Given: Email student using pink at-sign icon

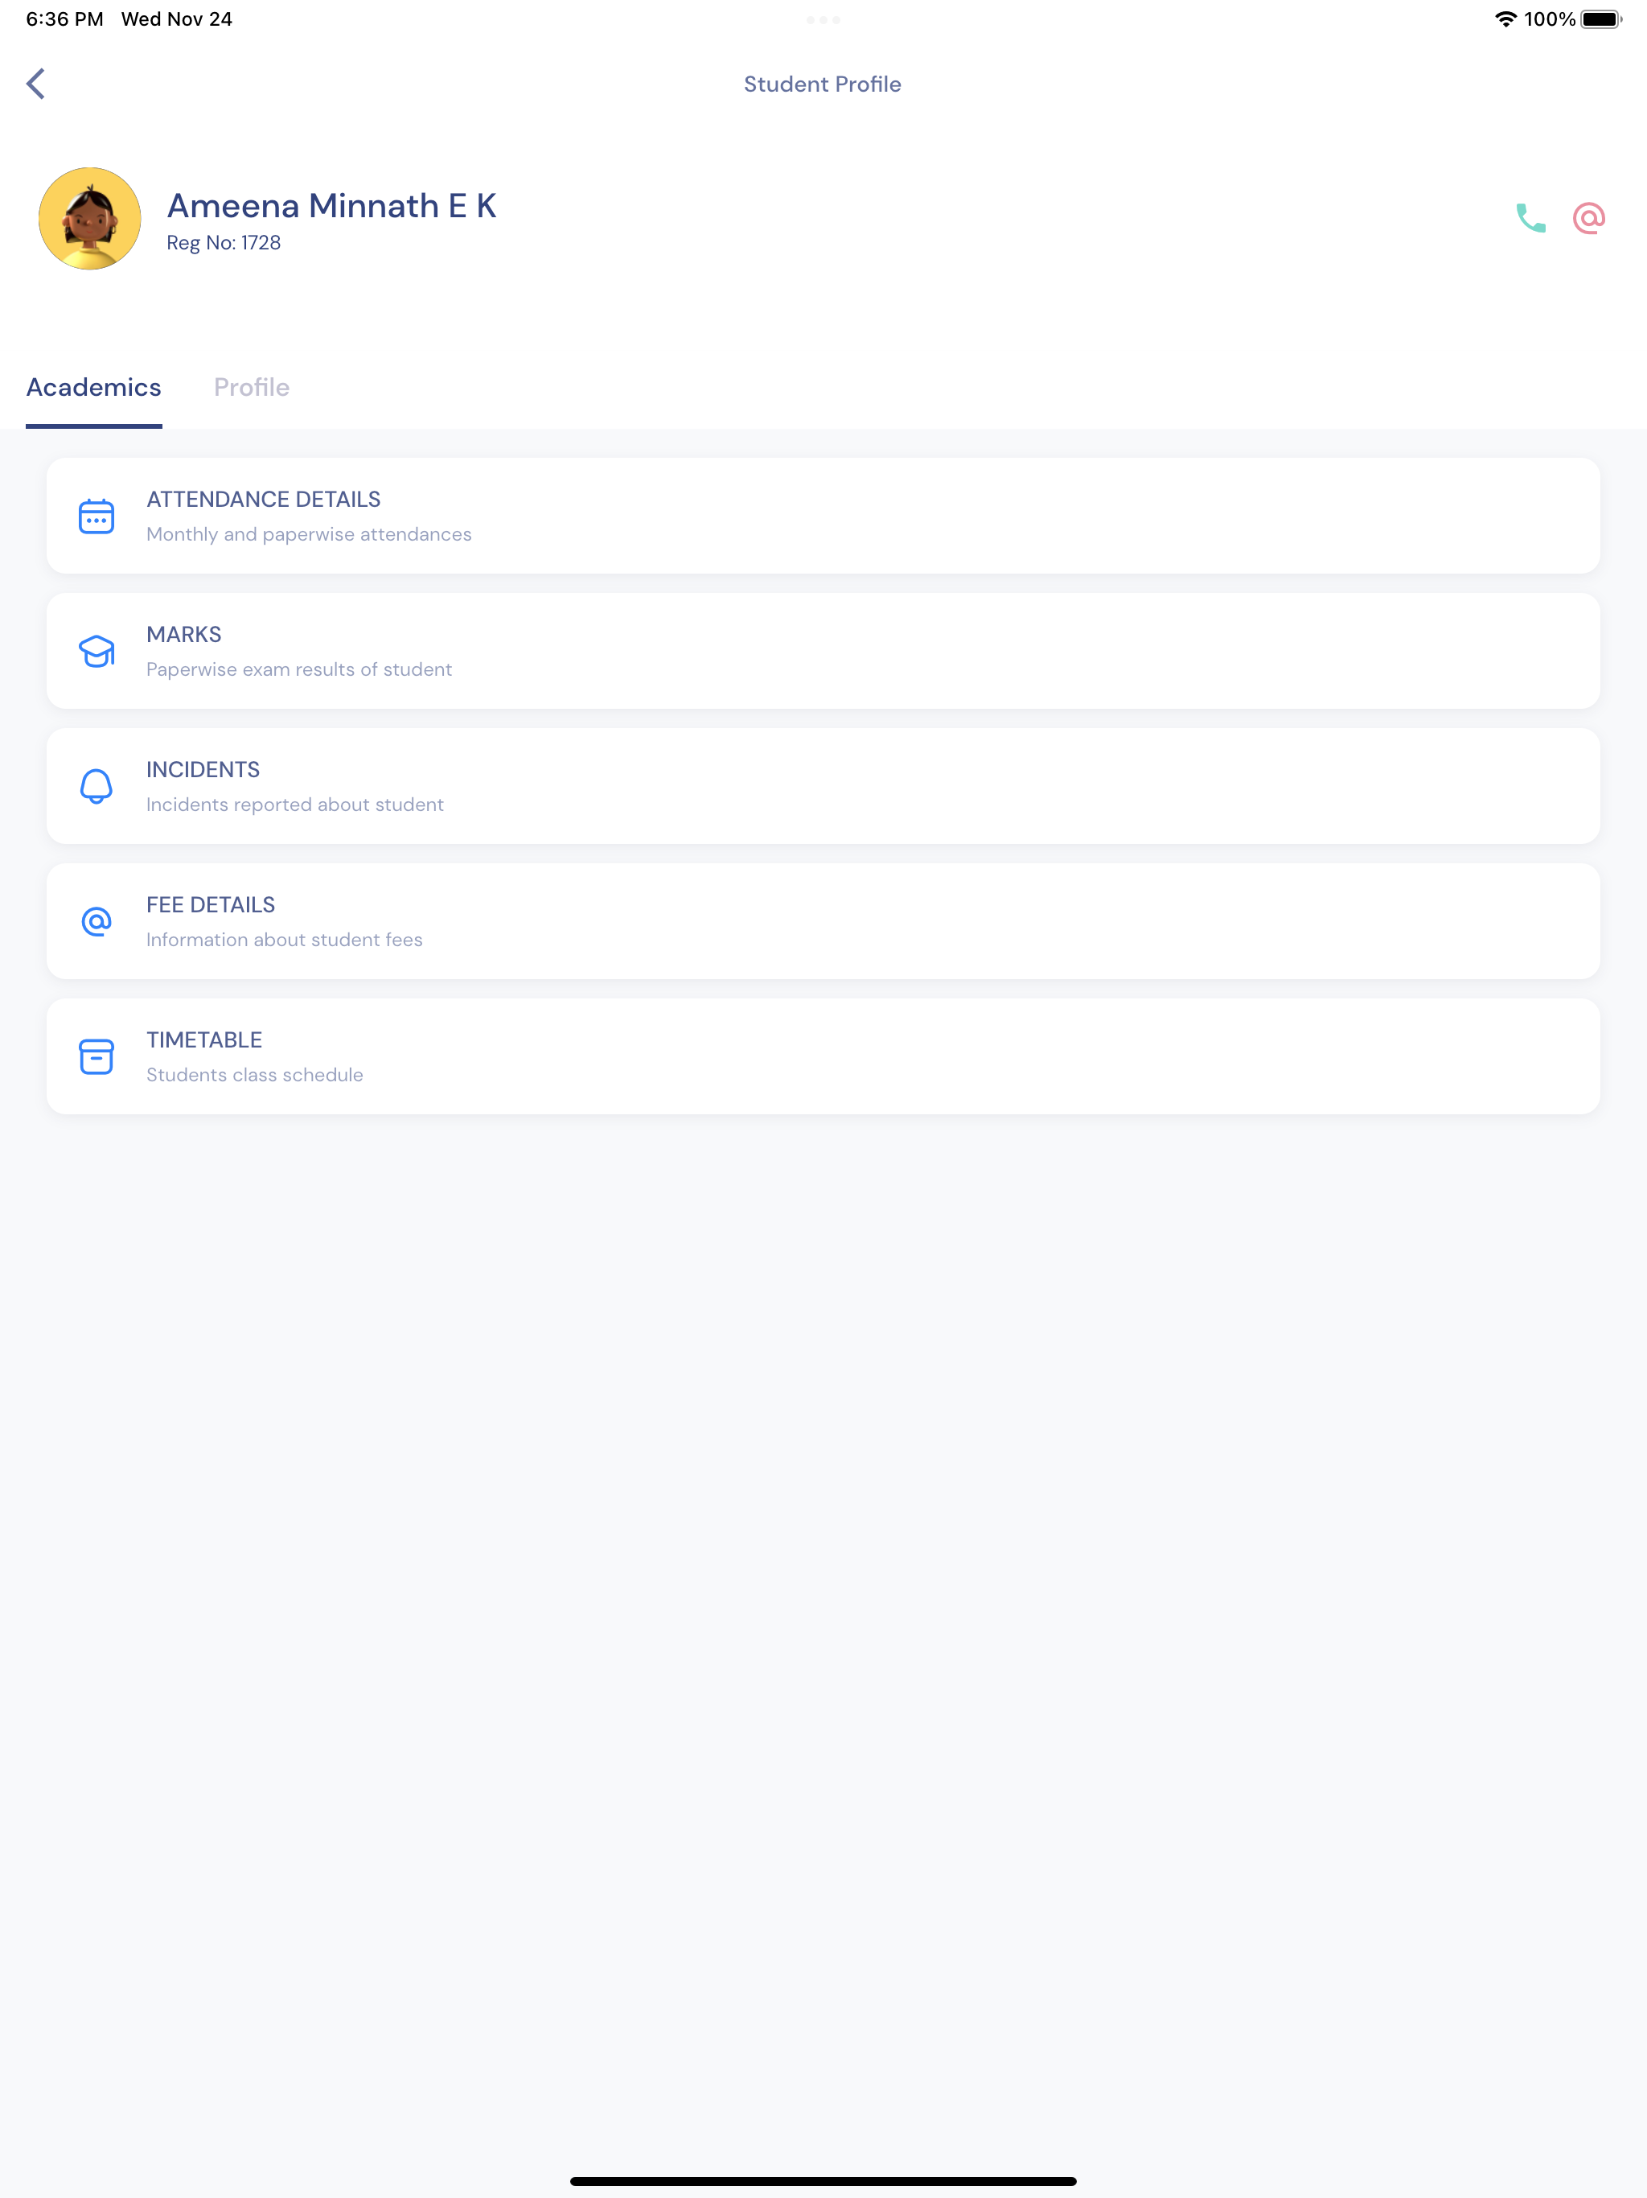Looking at the screenshot, I should pyautogui.click(x=1588, y=217).
